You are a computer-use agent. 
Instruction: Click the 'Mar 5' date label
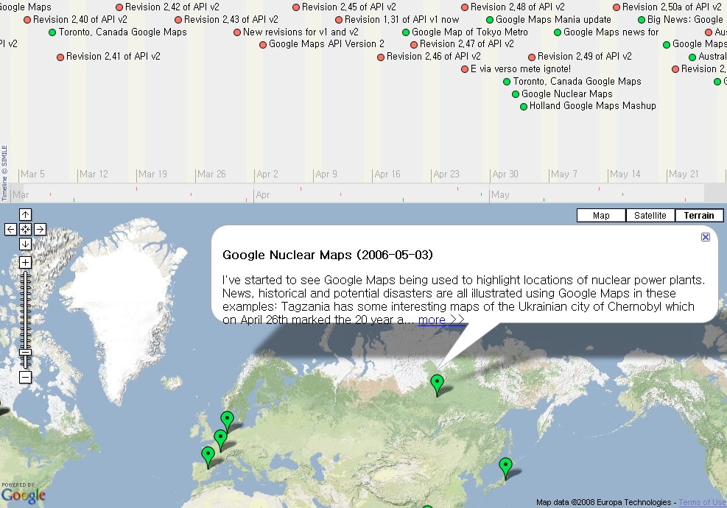pyautogui.click(x=32, y=174)
